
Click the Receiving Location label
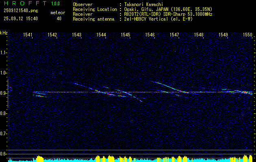click(95, 9)
